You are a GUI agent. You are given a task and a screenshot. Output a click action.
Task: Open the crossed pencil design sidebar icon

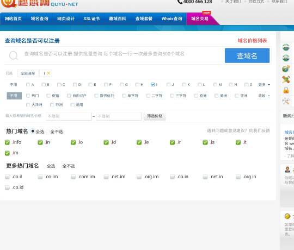click(x=286, y=79)
